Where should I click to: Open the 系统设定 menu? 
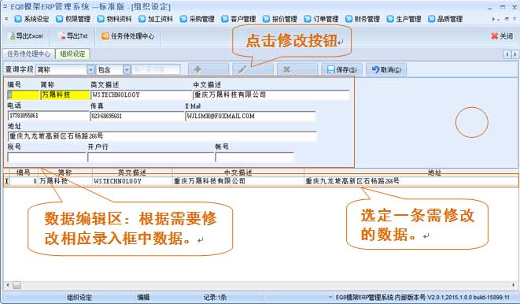pos(31,19)
